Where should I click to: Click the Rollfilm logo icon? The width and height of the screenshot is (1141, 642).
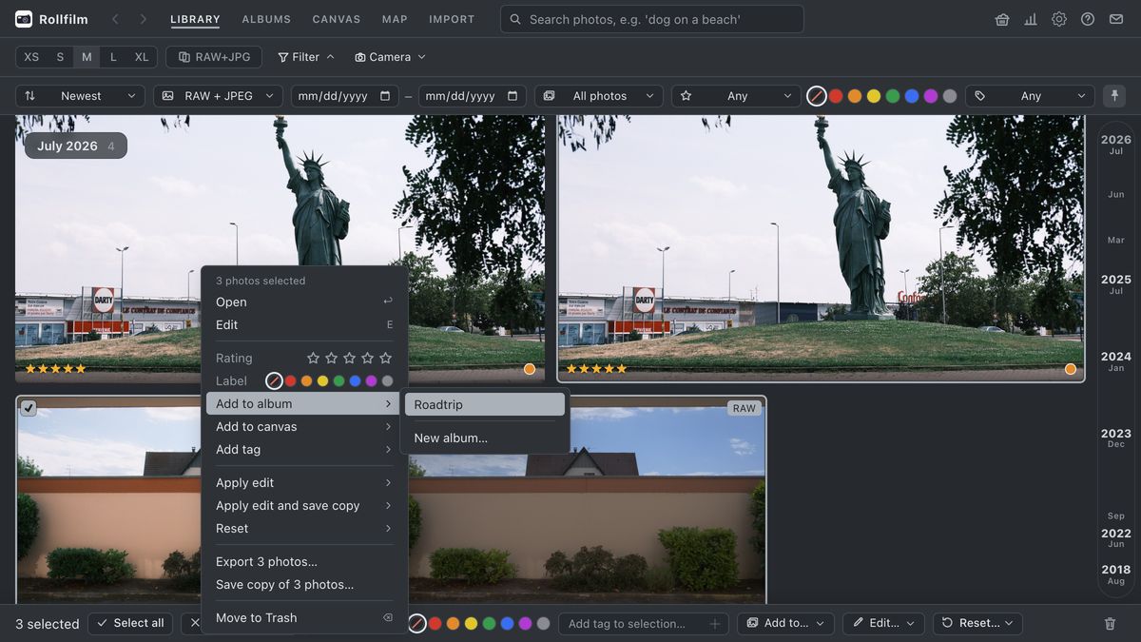tap(24, 19)
